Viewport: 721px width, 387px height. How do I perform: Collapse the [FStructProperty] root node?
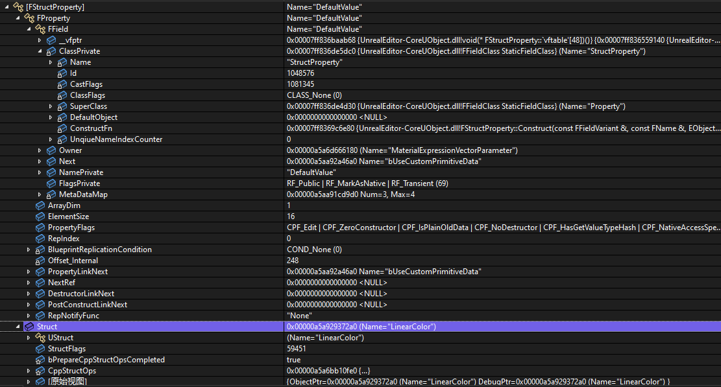pos(6,7)
